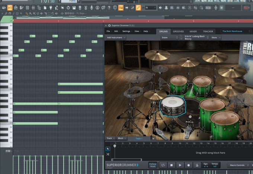Click the stamp tool toolbar icon
Image resolution: width=253 pixels, height=174 pixels.
[x=166, y=7]
